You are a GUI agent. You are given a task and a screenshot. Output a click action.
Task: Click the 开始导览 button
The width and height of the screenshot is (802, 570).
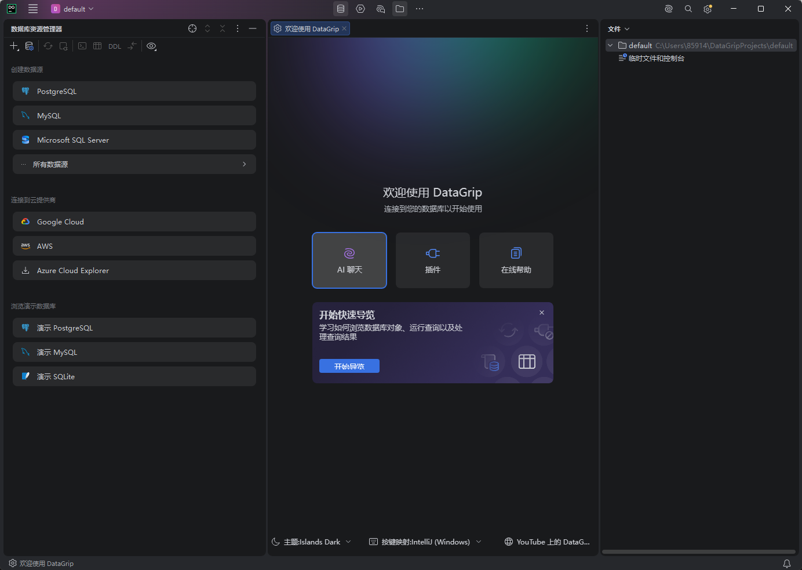(x=349, y=366)
